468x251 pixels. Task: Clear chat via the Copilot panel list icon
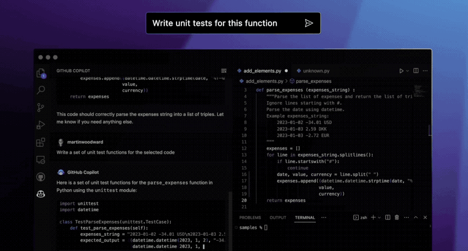(x=224, y=71)
